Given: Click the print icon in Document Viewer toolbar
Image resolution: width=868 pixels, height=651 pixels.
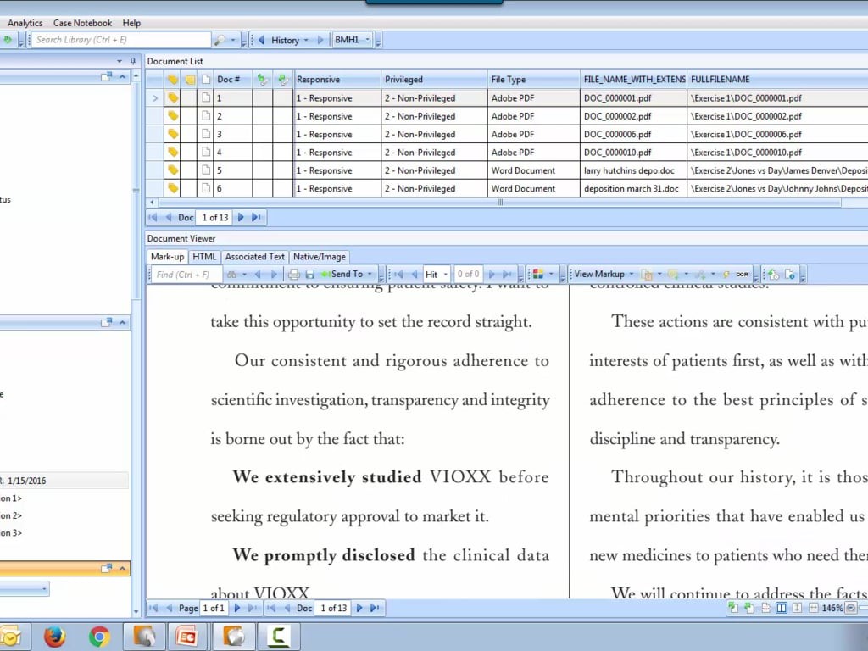Looking at the screenshot, I should (294, 275).
